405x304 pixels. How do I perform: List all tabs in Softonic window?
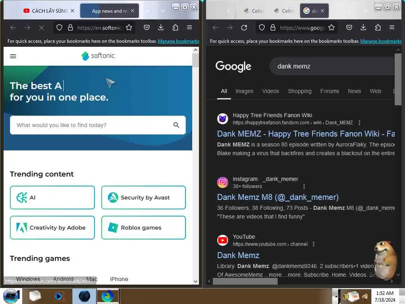point(163,11)
